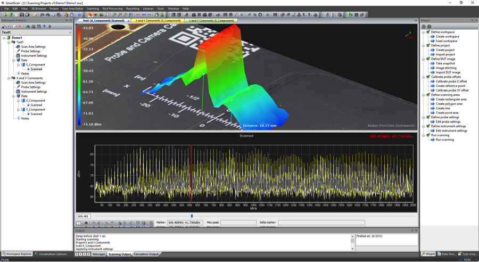Image resolution: width=479 pixels, height=262 pixels.
Task: Click the blue save icon in spectrum toolbar
Action: [79, 223]
